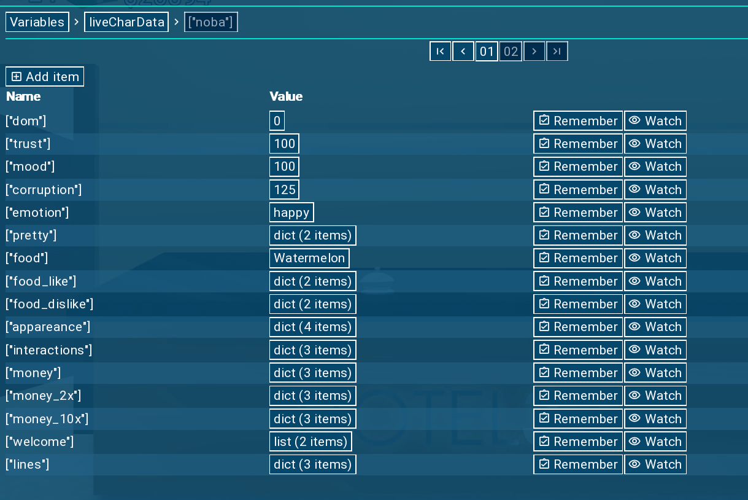Open the interactions dict
This screenshot has height=500, width=748.
[x=313, y=350]
